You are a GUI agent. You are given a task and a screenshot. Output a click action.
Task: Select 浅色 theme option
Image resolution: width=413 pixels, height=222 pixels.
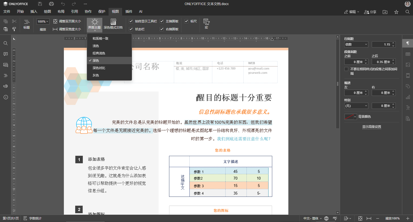[109, 46]
